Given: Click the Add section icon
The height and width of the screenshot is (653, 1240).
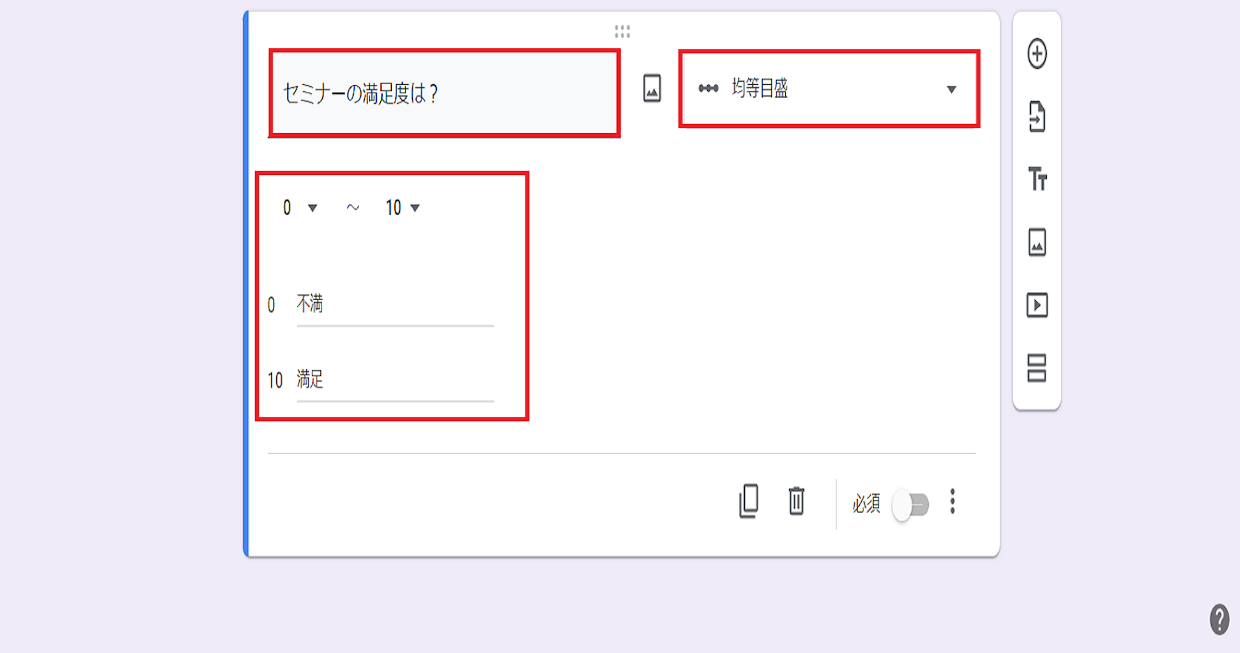Looking at the screenshot, I should coord(1037,368).
